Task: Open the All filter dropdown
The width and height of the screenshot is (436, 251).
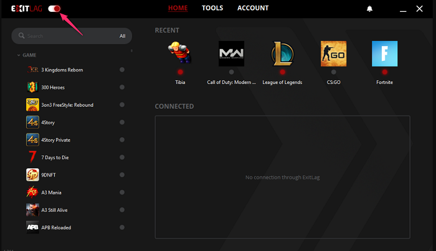Action: pos(123,36)
